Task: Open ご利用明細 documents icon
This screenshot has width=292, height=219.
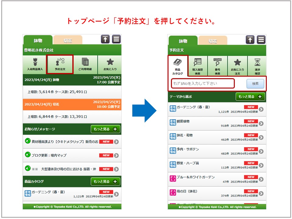Action: pyautogui.click(x=85, y=62)
